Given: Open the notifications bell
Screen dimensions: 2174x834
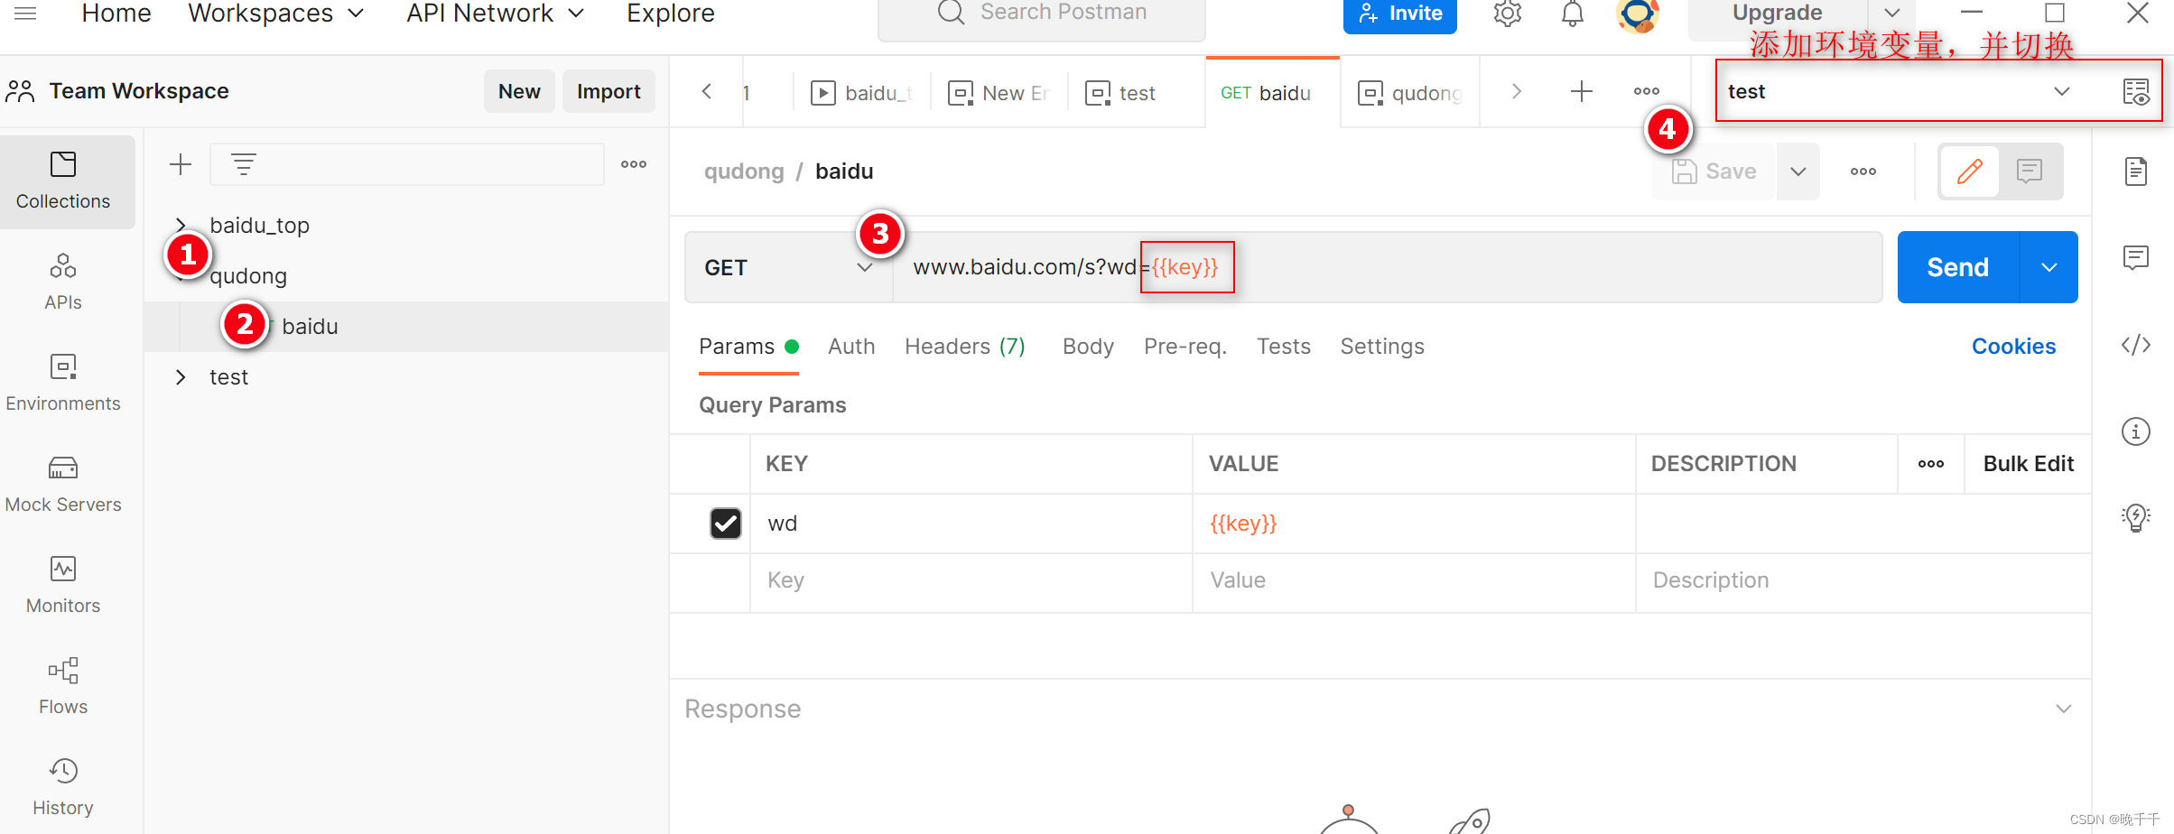Looking at the screenshot, I should (x=1573, y=14).
